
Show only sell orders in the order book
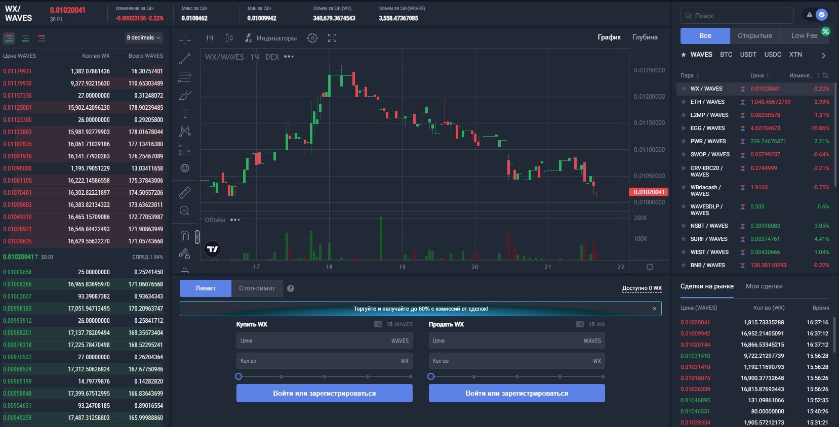coord(42,38)
